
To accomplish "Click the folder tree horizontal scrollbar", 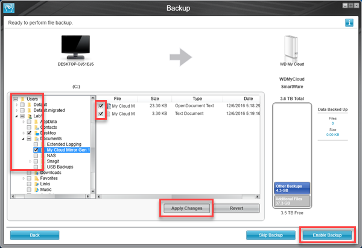I will pyautogui.click(x=50, y=196).
